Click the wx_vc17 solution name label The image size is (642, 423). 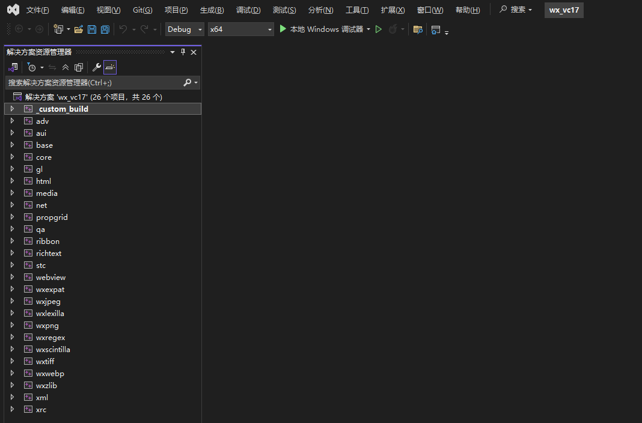click(x=564, y=10)
